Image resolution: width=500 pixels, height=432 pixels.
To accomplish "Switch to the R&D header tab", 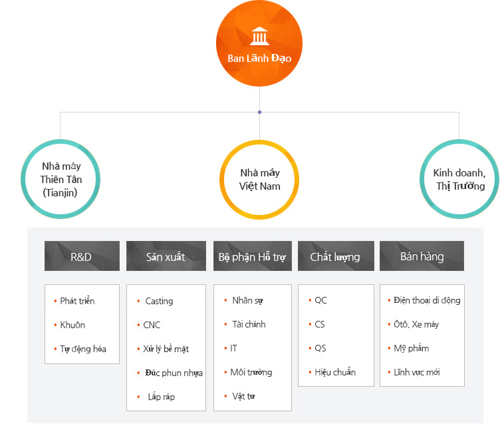I will [82, 256].
